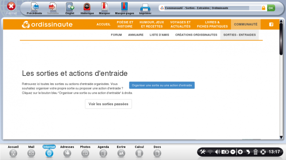This screenshot has width=286, height=160.
Task: Go to the Forum tab
Action: (116, 35)
